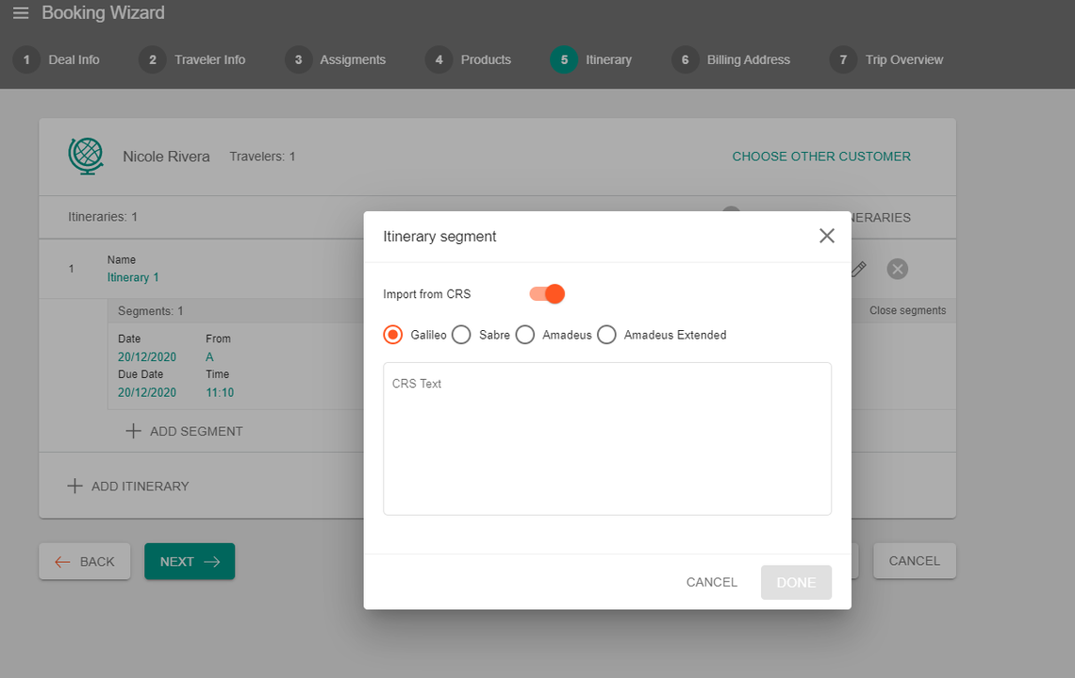Click the Segments: 1 header
Image resolution: width=1075 pixels, height=678 pixels.
(x=150, y=310)
